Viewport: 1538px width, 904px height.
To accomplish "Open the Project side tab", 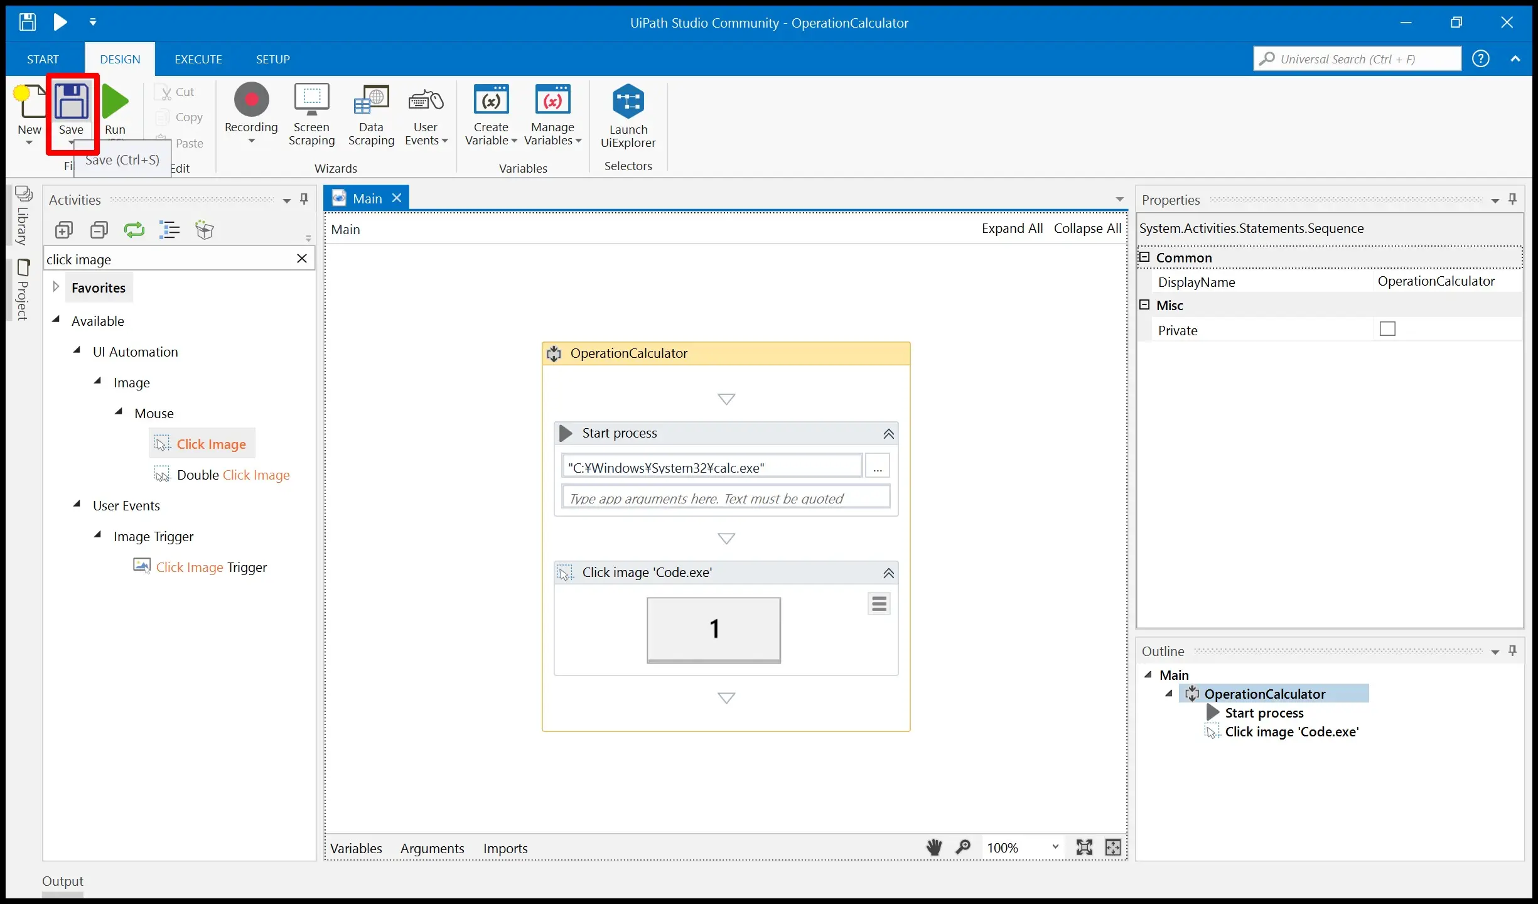I will [23, 290].
